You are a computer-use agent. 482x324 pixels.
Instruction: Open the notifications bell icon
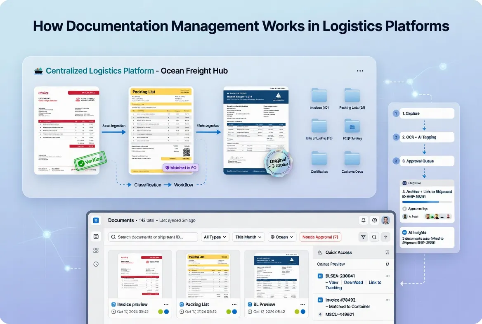(x=364, y=220)
